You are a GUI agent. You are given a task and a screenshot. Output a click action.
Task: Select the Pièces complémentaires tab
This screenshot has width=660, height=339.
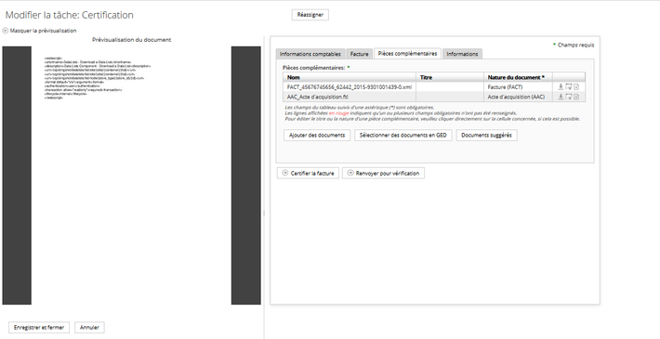tap(407, 54)
